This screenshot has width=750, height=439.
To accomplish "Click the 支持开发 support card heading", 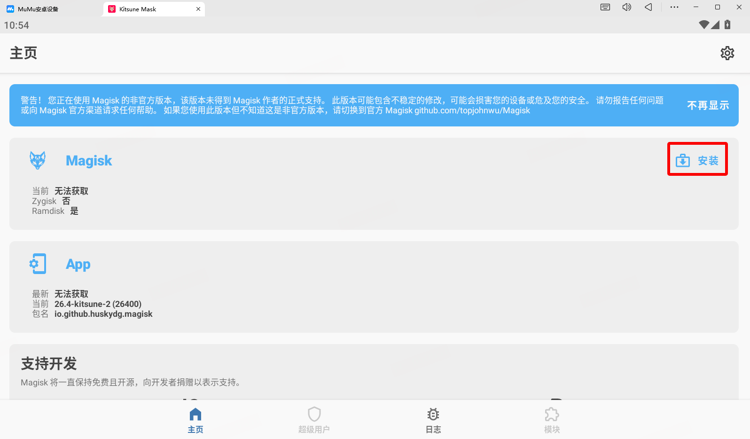I will coord(49,363).
